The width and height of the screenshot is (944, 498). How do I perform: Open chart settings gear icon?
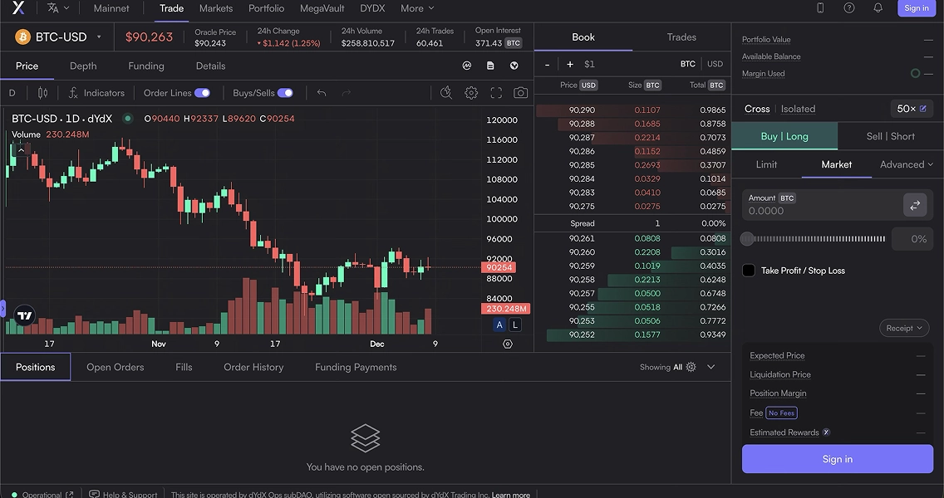pyautogui.click(x=471, y=93)
